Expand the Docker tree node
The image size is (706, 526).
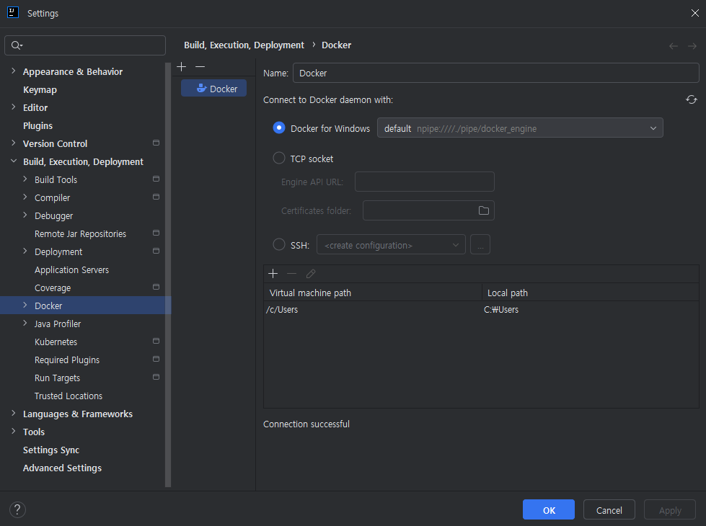click(x=25, y=305)
